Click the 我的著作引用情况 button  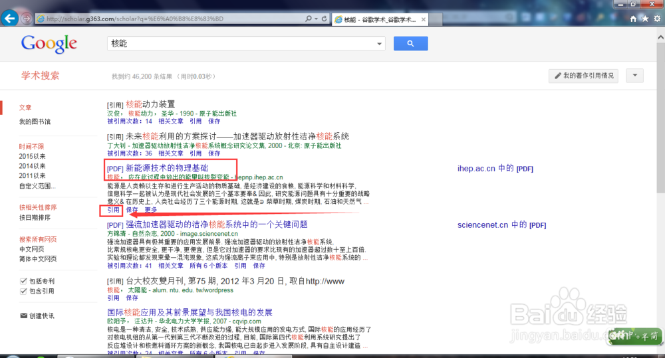pyautogui.click(x=584, y=76)
